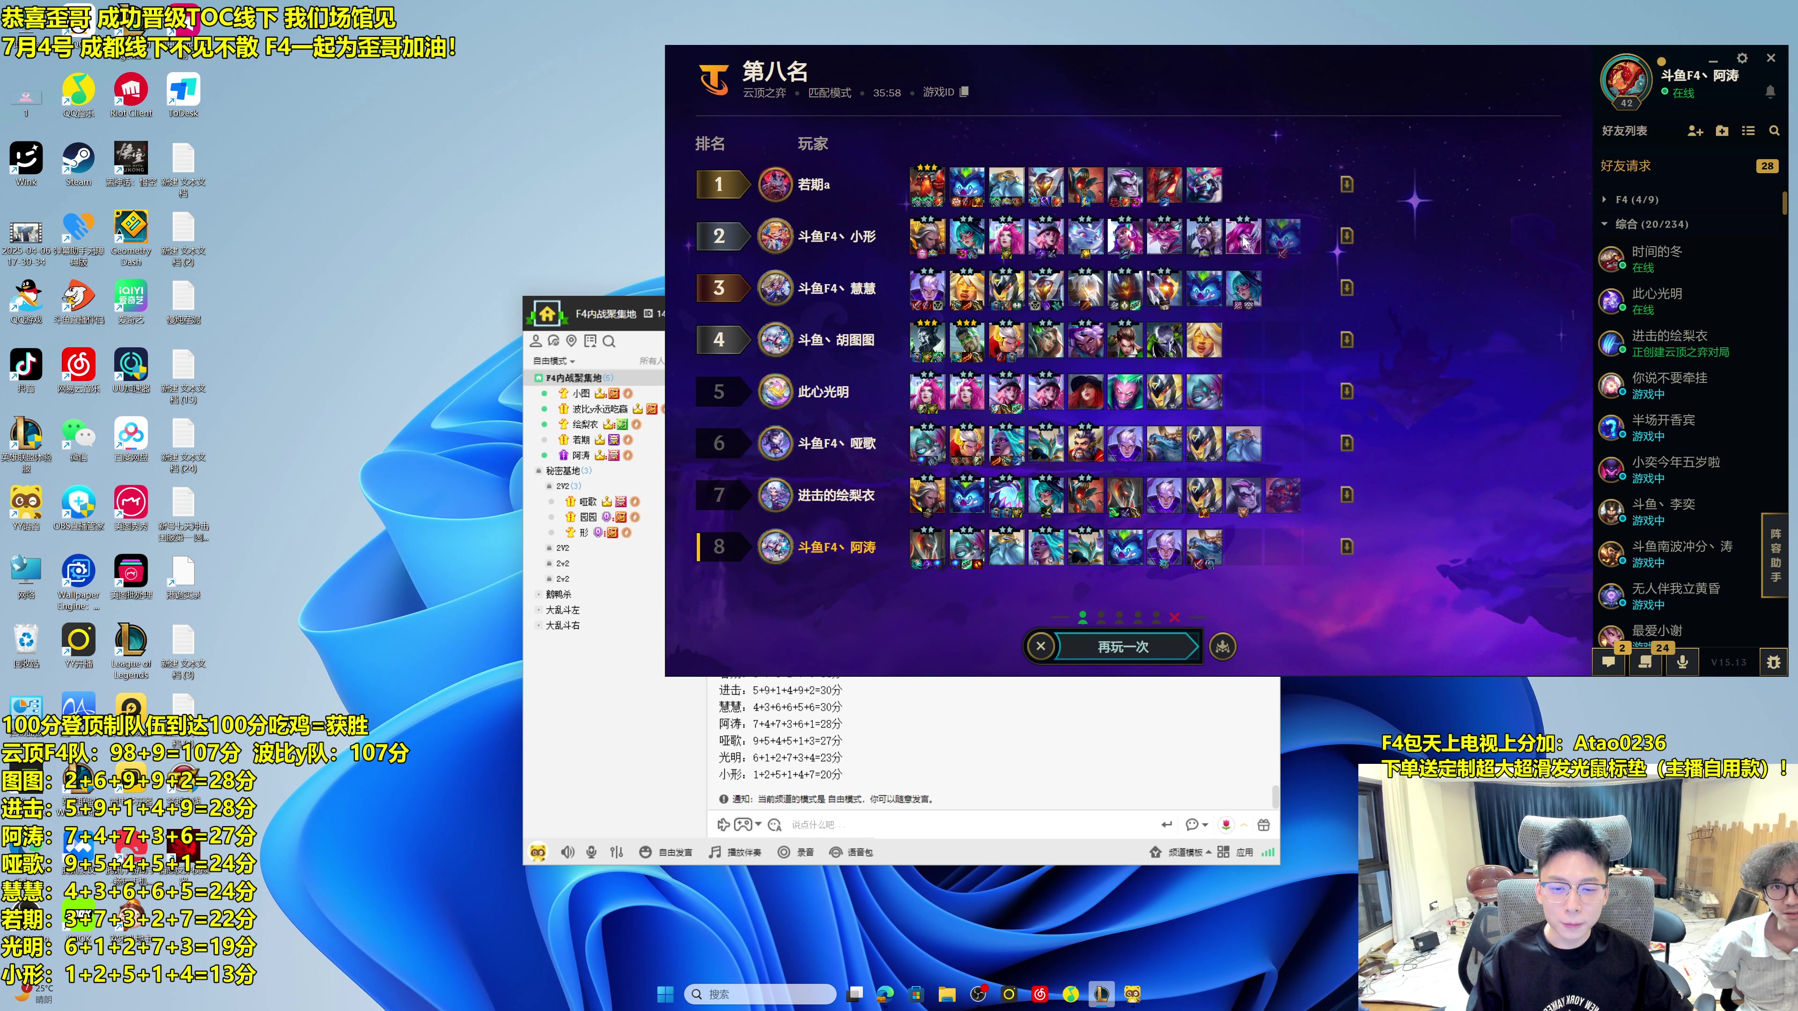The height and width of the screenshot is (1011, 1798).
Task: Click the X button left of 再玩一次
Action: click(x=1040, y=646)
